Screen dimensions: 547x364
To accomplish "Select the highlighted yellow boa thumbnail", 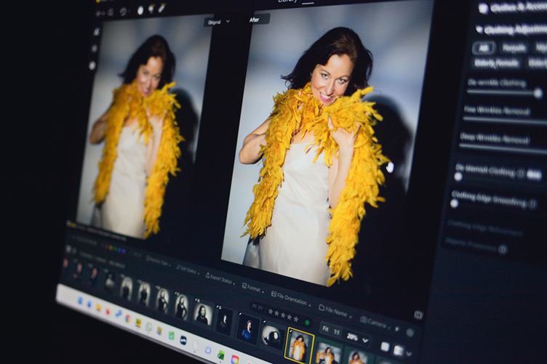I will (299, 344).
